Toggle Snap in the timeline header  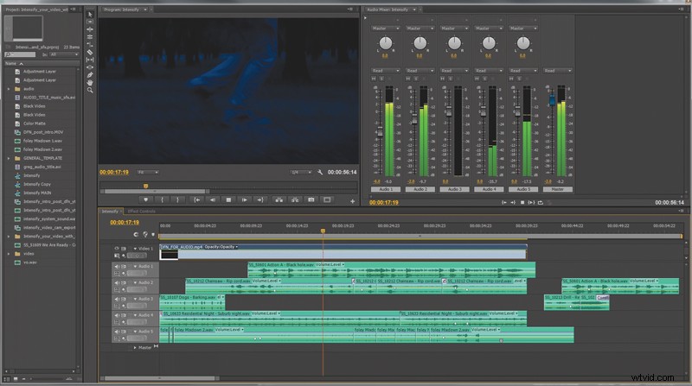click(136, 234)
